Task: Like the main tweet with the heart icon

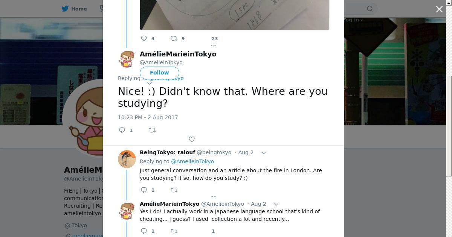Action: 192,139
